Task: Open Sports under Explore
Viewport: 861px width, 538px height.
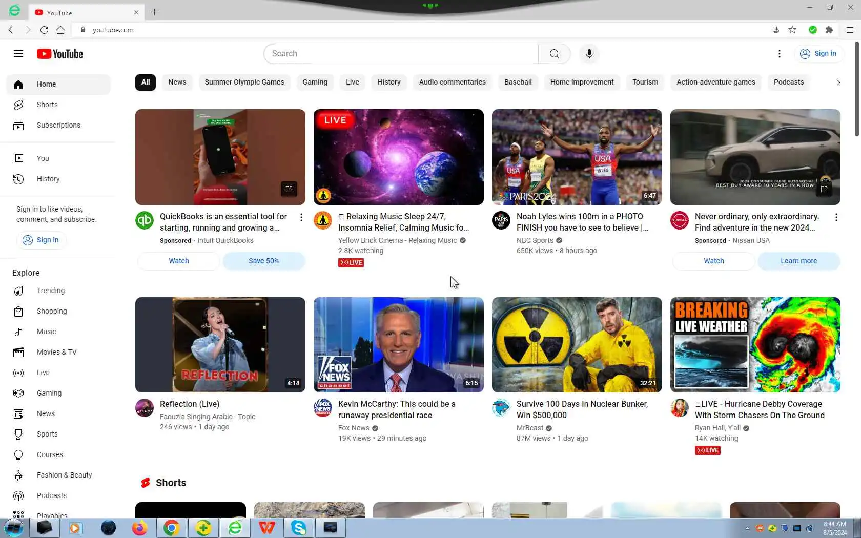Action: pyautogui.click(x=58, y=434)
